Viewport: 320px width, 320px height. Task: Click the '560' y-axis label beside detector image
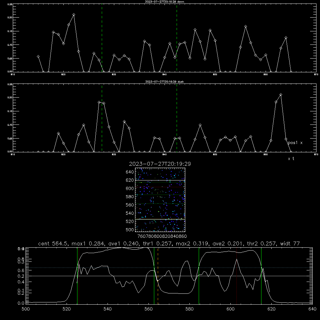point(130,205)
